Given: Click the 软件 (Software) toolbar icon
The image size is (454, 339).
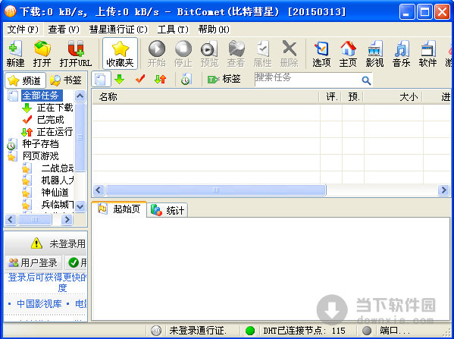Looking at the screenshot, I should [427, 54].
